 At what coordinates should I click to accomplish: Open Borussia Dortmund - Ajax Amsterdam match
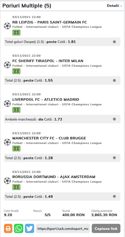(54, 177)
